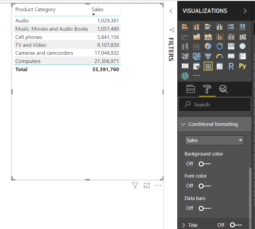Select the area chart visual
The width and height of the screenshot is (255, 229).
pos(196,37)
